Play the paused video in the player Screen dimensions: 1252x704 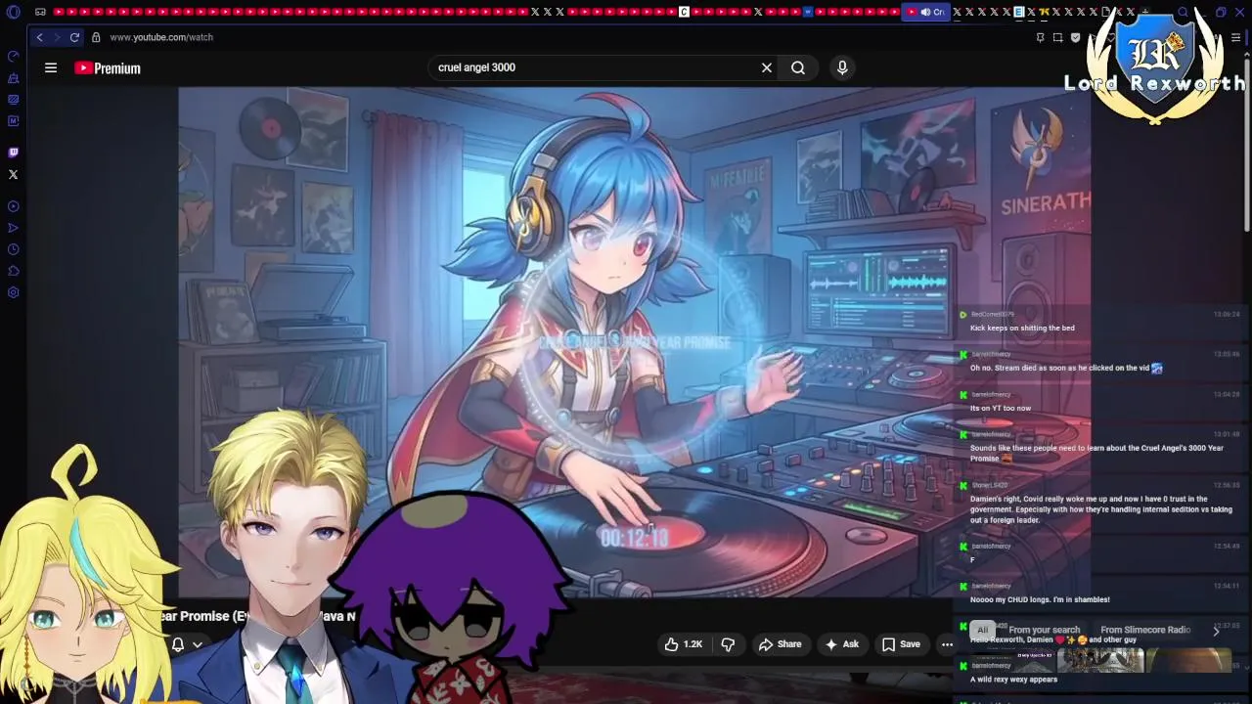[634, 342]
